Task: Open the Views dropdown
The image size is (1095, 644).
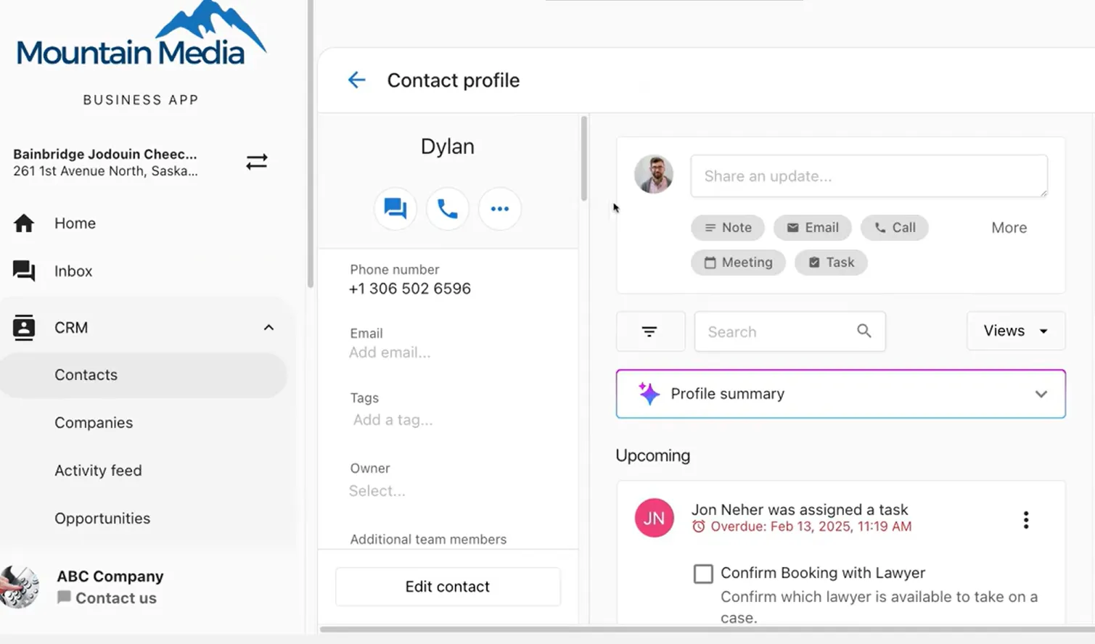Action: [1015, 331]
